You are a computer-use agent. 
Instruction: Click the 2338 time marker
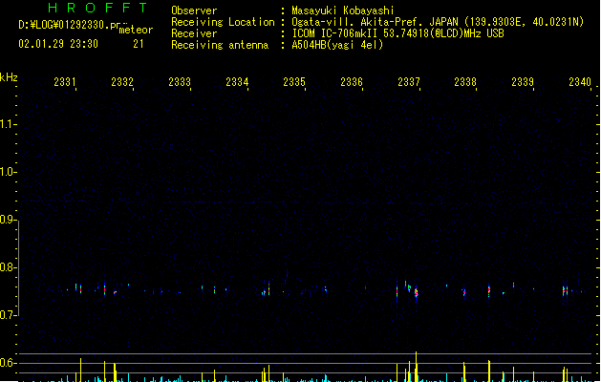pyautogui.click(x=465, y=82)
